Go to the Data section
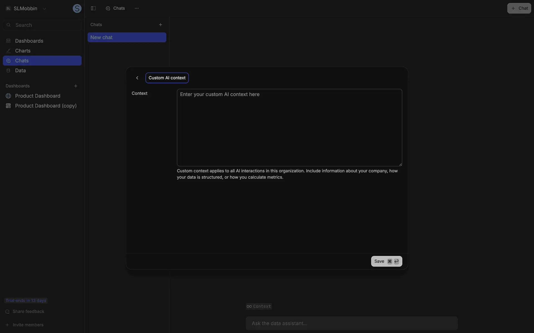Image resolution: width=534 pixels, height=333 pixels. pos(20,70)
